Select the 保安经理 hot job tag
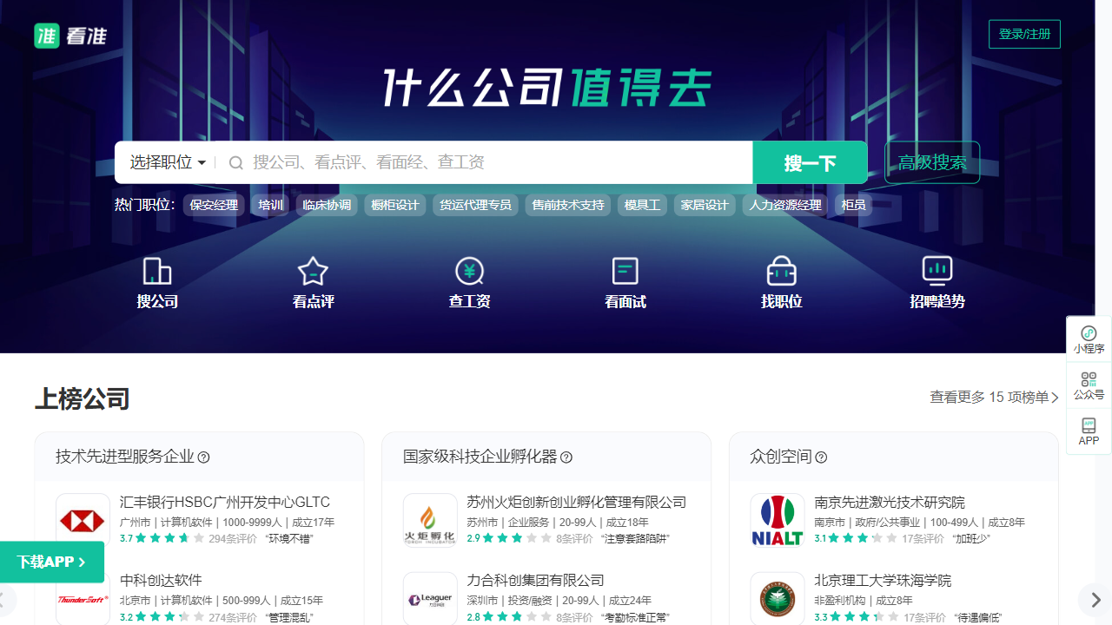1112x625 pixels. tap(214, 205)
